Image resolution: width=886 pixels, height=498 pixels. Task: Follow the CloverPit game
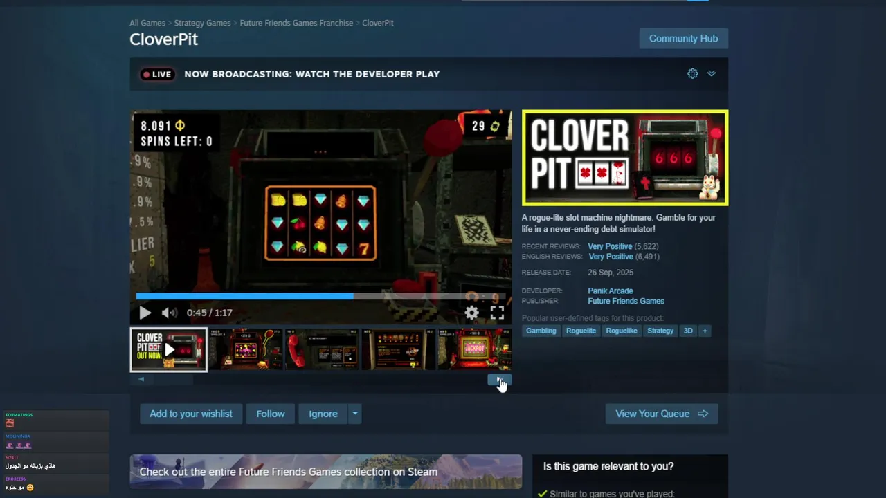pos(271,414)
